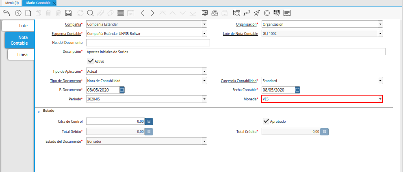Image resolution: width=403 pixels, height=172 pixels.
Task: Close the Diario Contable tab
Action: pos(54,3)
